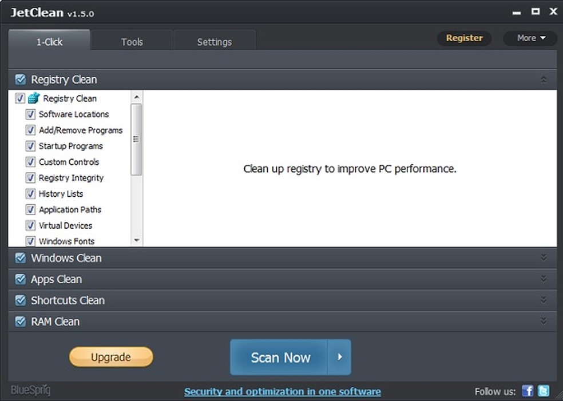Open the Facebook follow icon
Screen dimensions: 563x401
(x=528, y=391)
